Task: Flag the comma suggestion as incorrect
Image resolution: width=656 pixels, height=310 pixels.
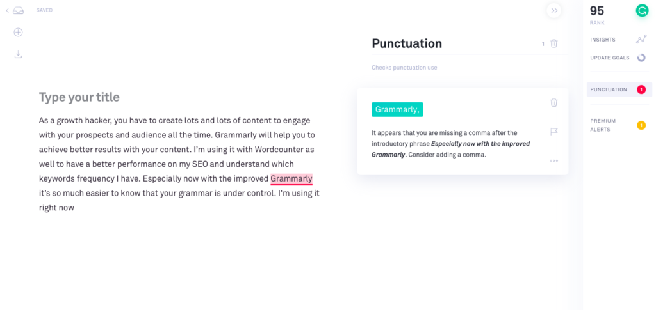Action: (x=554, y=132)
